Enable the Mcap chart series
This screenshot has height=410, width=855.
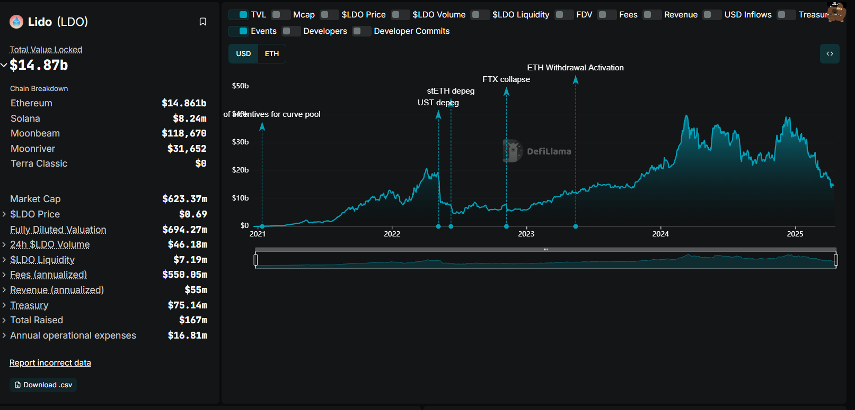(x=281, y=15)
